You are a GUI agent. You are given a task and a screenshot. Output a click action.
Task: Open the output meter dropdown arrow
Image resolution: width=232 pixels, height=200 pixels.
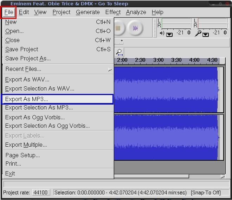(169, 35)
